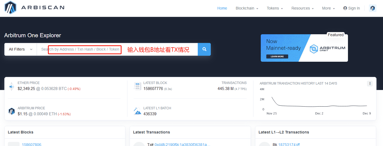383x146 pixels.
Task: Click the transaction history line chart
Action: click(319, 102)
